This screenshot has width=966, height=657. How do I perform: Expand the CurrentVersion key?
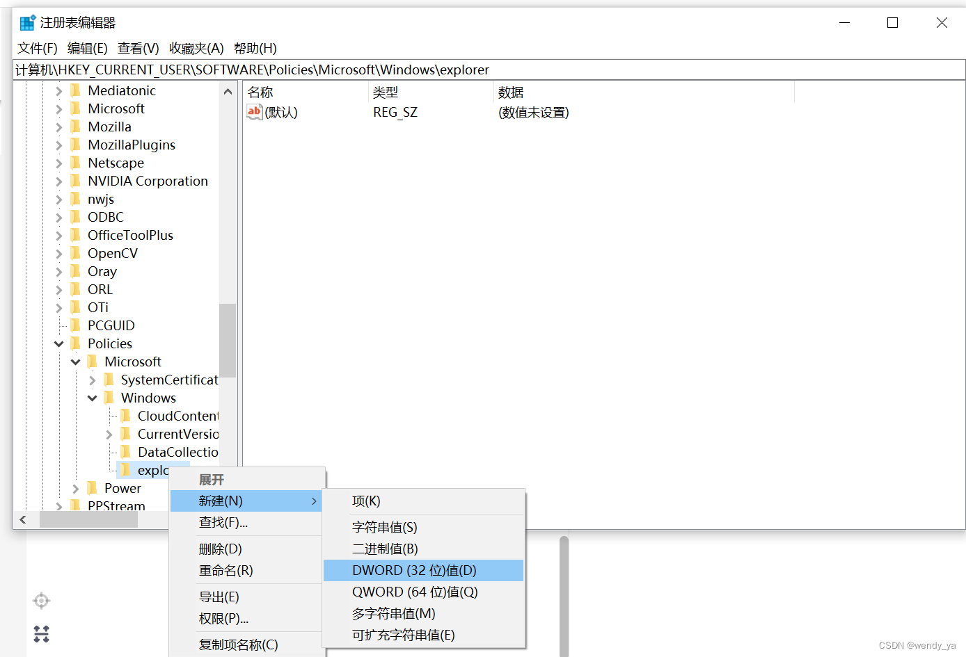(109, 435)
